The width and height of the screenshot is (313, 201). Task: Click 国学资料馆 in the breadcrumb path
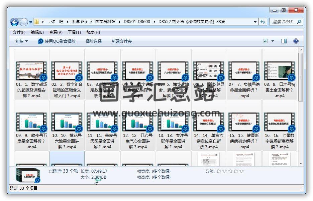pos(105,22)
